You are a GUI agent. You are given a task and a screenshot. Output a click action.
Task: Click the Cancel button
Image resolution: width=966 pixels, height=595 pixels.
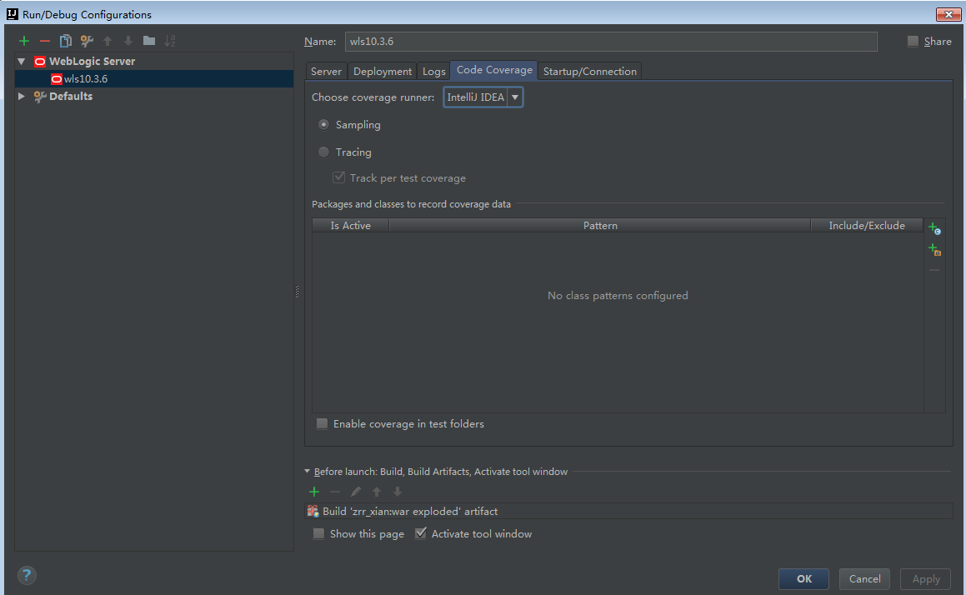pyautogui.click(x=864, y=579)
